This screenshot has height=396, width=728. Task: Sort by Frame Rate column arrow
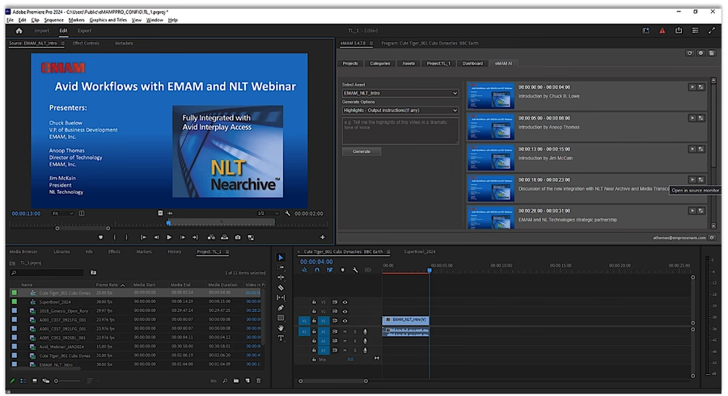[x=123, y=285]
